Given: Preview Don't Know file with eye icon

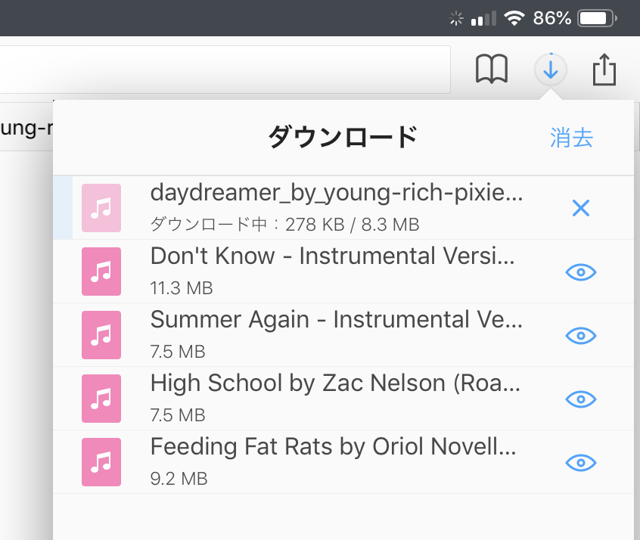Looking at the screenshot, I should 581,272.
